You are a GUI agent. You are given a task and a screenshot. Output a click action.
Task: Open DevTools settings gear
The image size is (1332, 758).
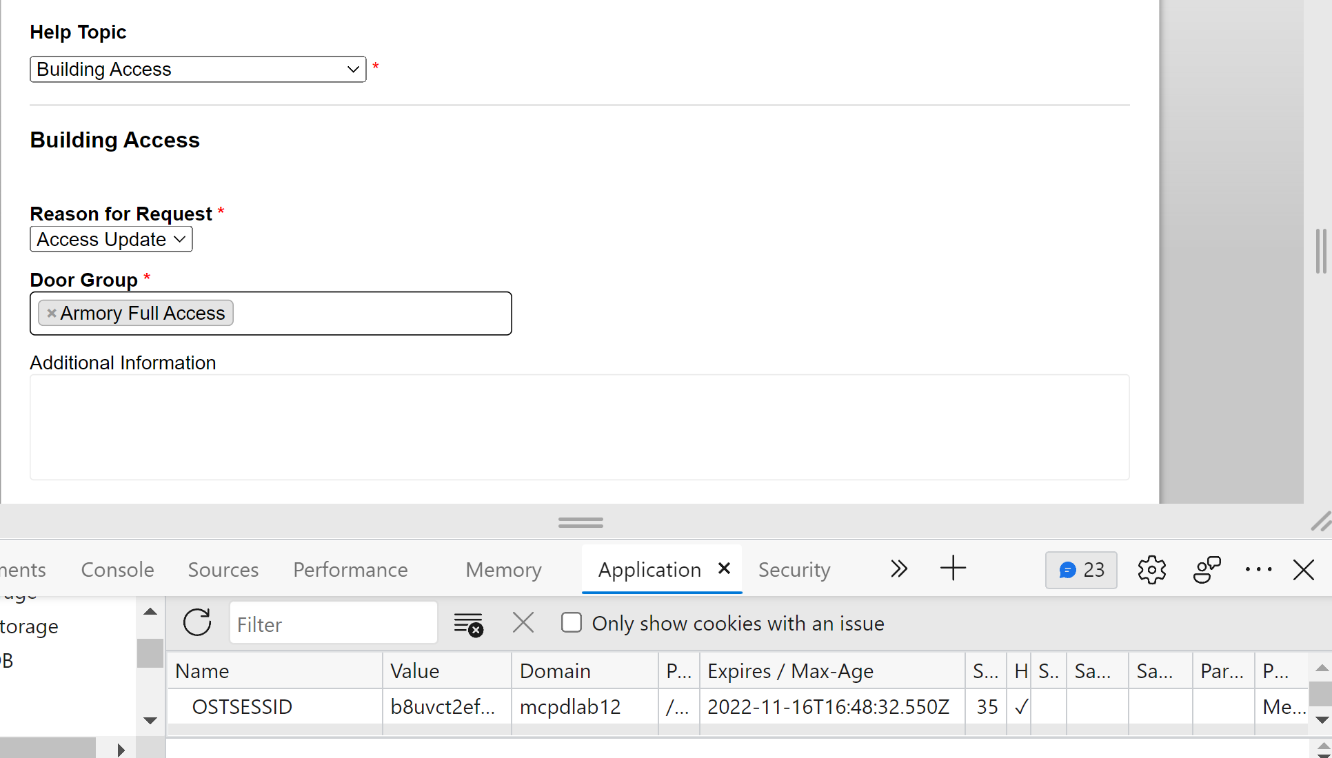point(1151,570)
